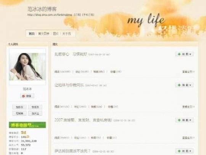Open the 图片 tab in the blog navigation
This screenshot has width=206, height=155.
coord(56,34)
